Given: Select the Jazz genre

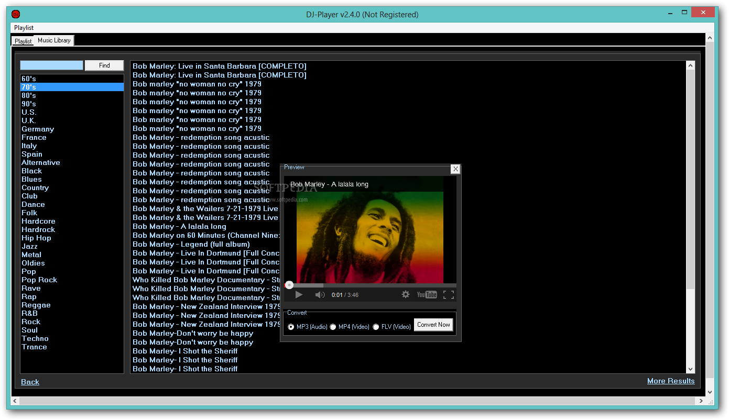Looking at the screenshot, I should pyautogui.click(x=72, y=246).
